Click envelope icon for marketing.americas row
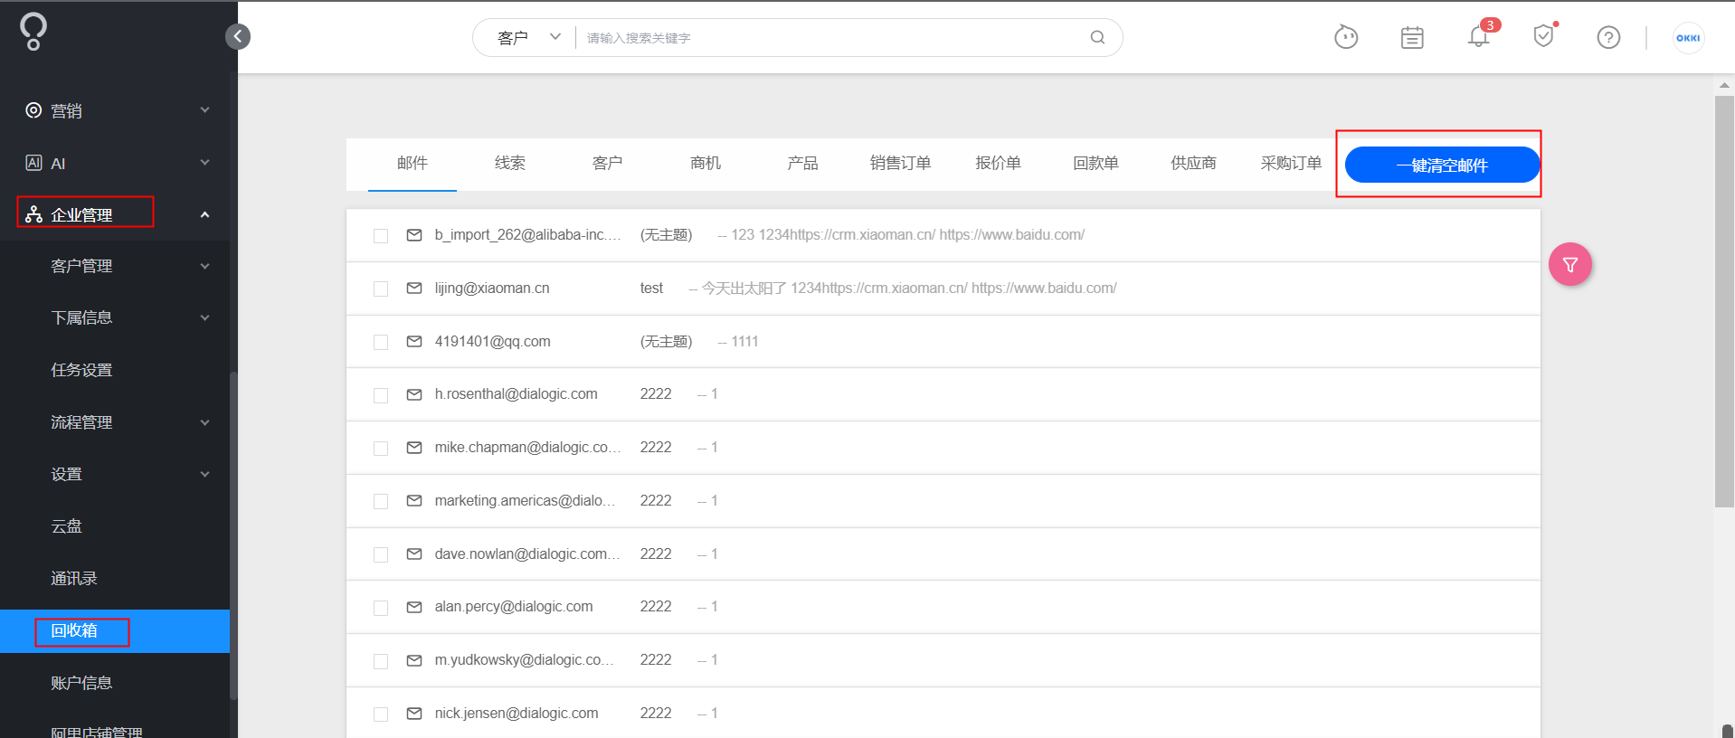The image size is (1735, 738). point(414,501)
